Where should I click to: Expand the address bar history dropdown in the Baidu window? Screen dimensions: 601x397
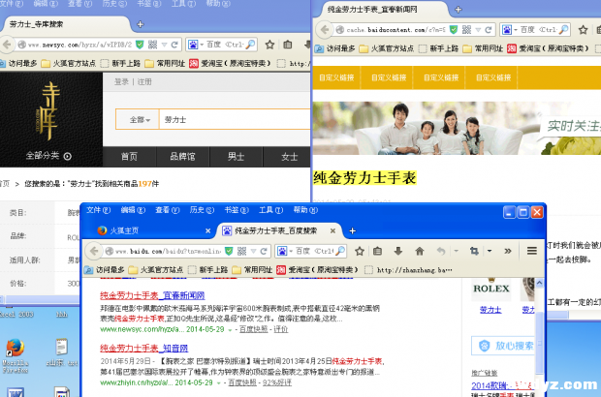(x=253, y=251)
